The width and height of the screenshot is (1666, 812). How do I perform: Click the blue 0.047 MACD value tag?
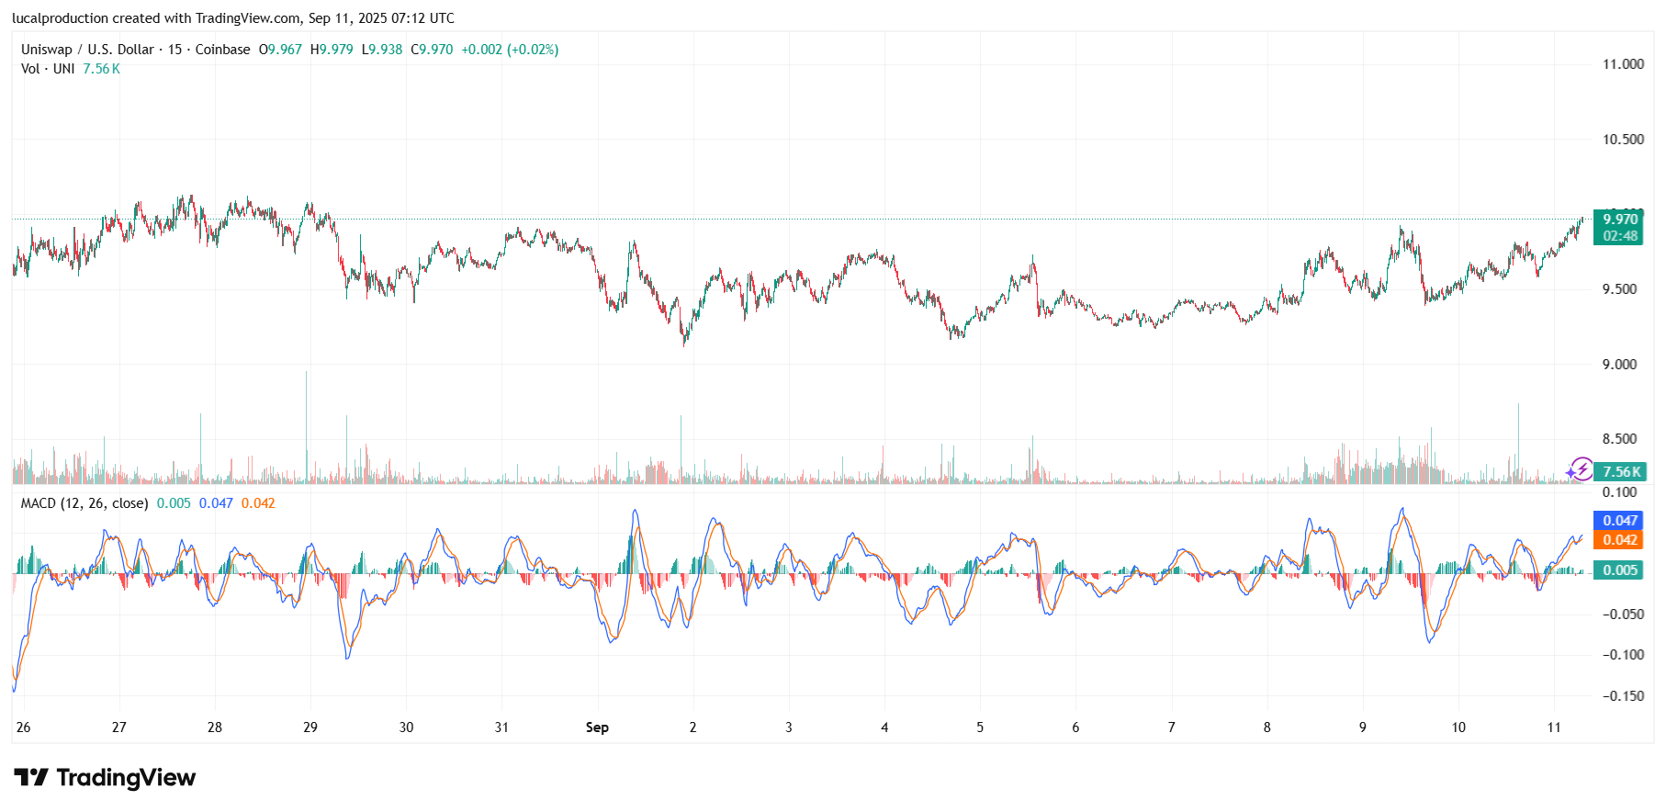point(1620,521)
